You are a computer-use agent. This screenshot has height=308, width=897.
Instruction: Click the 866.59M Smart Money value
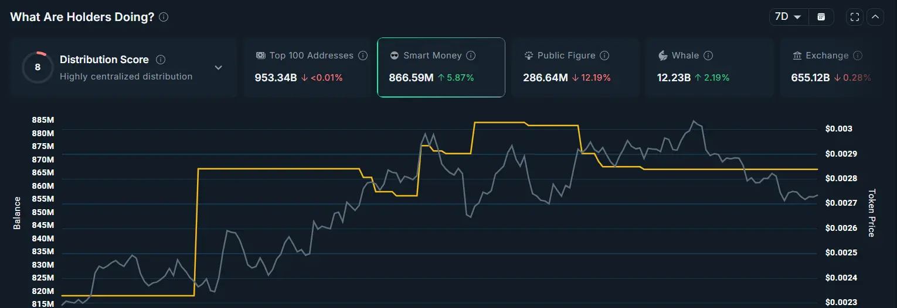tap(411, 77)
